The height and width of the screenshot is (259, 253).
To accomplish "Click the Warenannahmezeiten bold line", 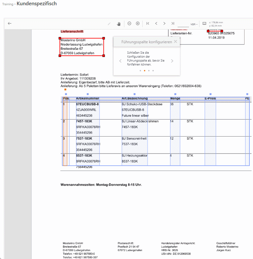I will tap(101, 185).
